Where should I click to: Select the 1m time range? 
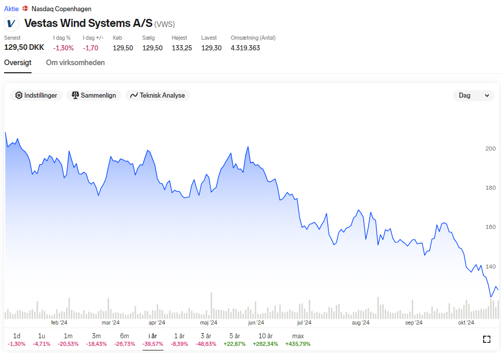(68, 340)
